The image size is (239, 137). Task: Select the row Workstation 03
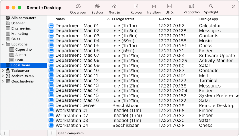(143, 120)
